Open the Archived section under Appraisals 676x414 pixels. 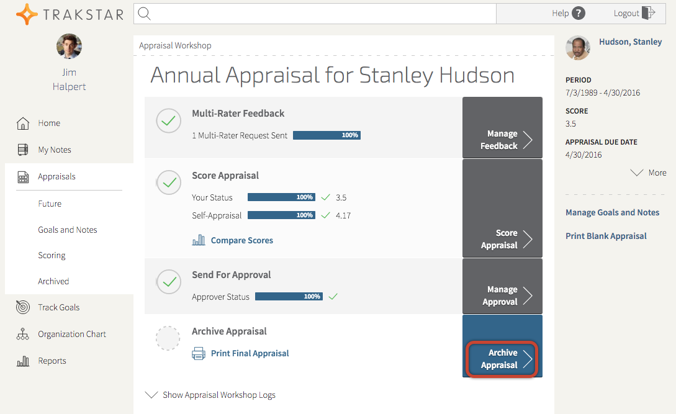pyautogui.click(x=53, y=281)
